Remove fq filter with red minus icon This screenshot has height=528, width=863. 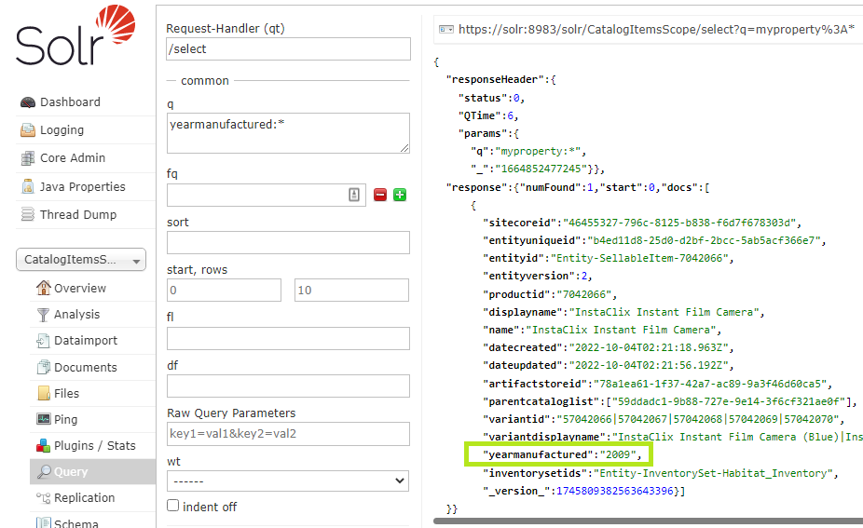coord(379,195)
